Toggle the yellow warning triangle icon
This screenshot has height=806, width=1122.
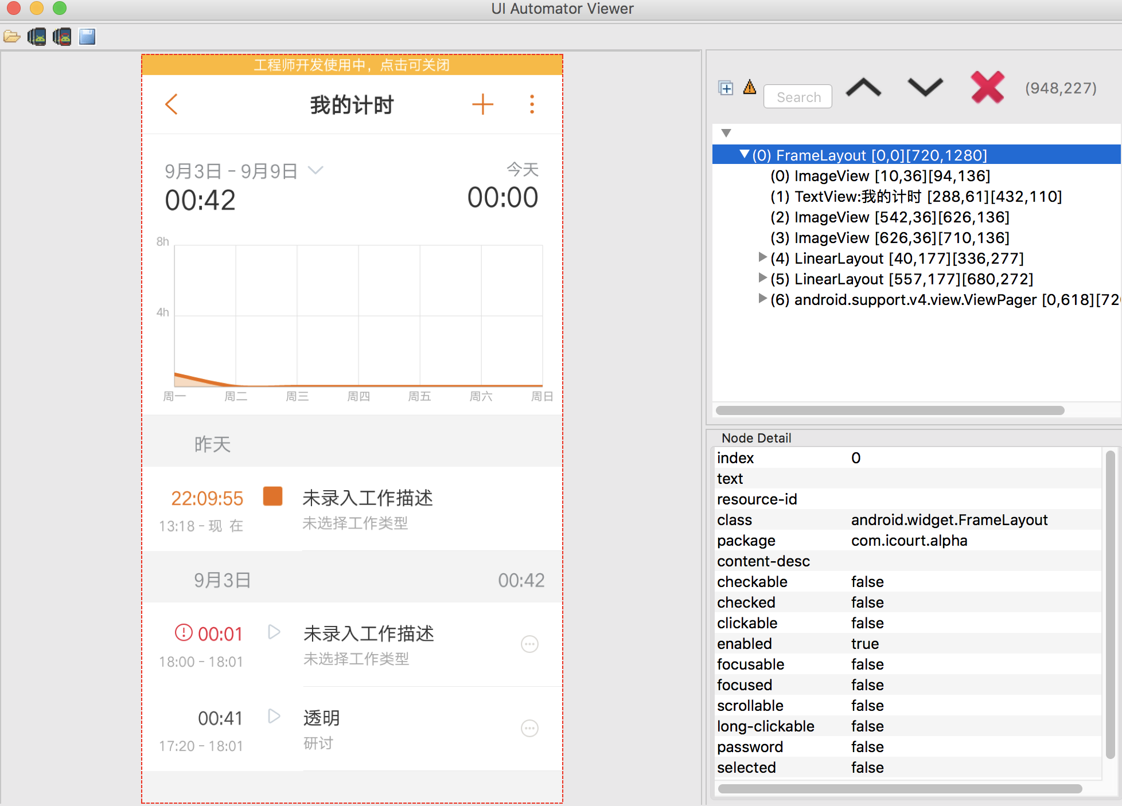click(750, 87)
